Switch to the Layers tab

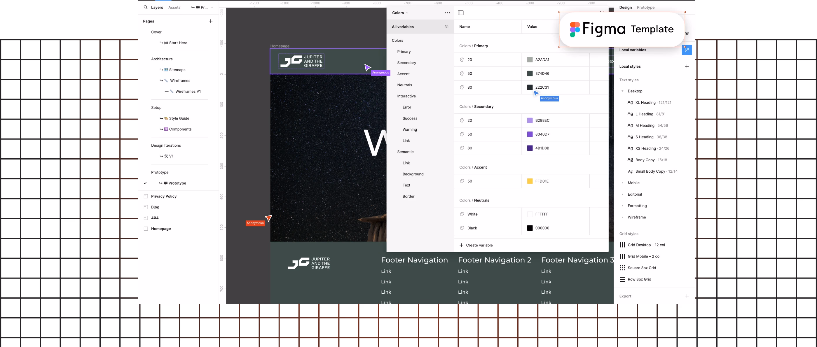(x=157, y=7)
